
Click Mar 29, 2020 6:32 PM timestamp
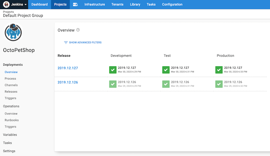[236, 86]
